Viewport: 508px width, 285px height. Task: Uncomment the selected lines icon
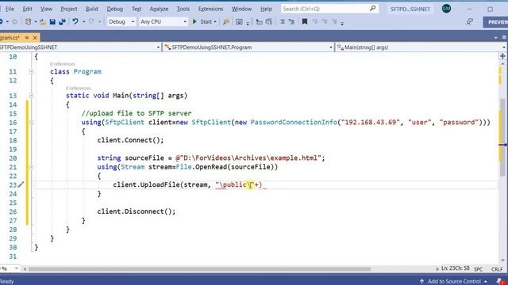pyautogui.click(x=291, y=21)
